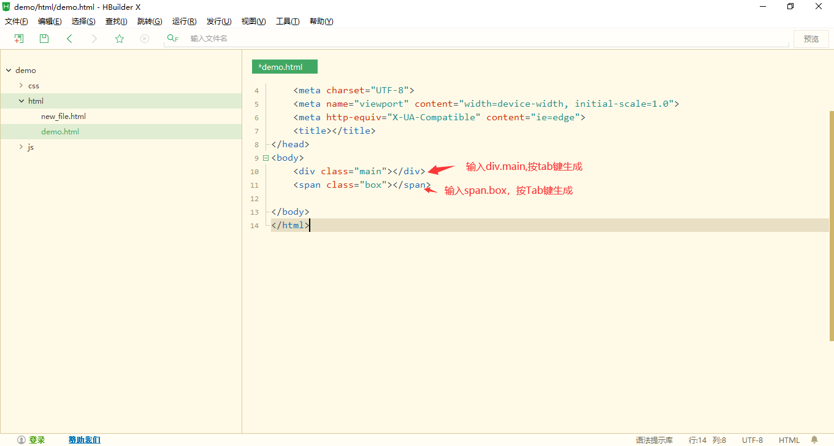Click 语法提示库 in the status bar
The width and height of the screenshot is (834, 446).
654,440
